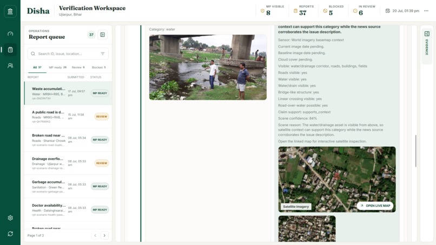The image size is (436, 245).
Task: Click the 20 Jul, 01:39 pm timestamp
Action: [x=406, y=11]
